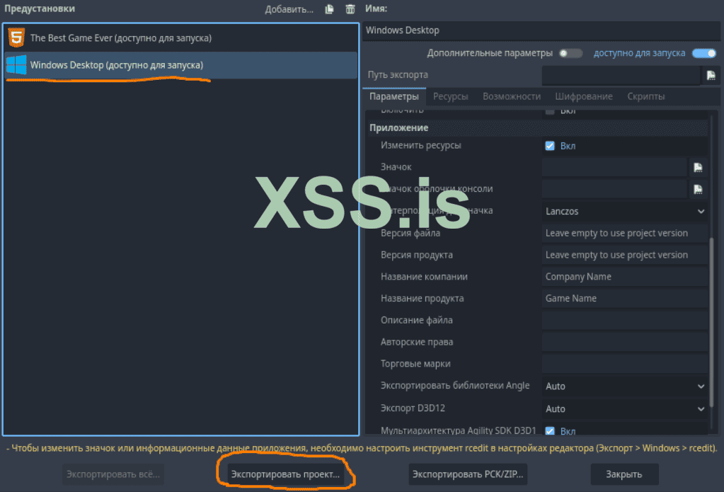Select The Best Game Ever preset
Image resolution: width=724 pixels, height=492 pixels.
[x=180, y=38]
